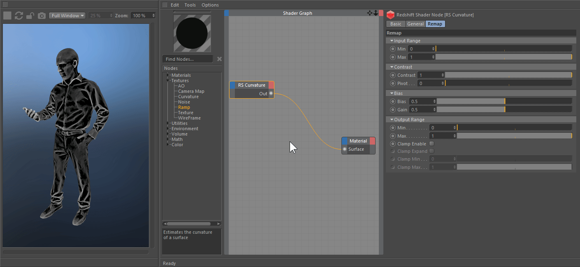The height and width of the screenshot is (267, 580).
Task: Open the Edit menu
Action: click(175, 5)
